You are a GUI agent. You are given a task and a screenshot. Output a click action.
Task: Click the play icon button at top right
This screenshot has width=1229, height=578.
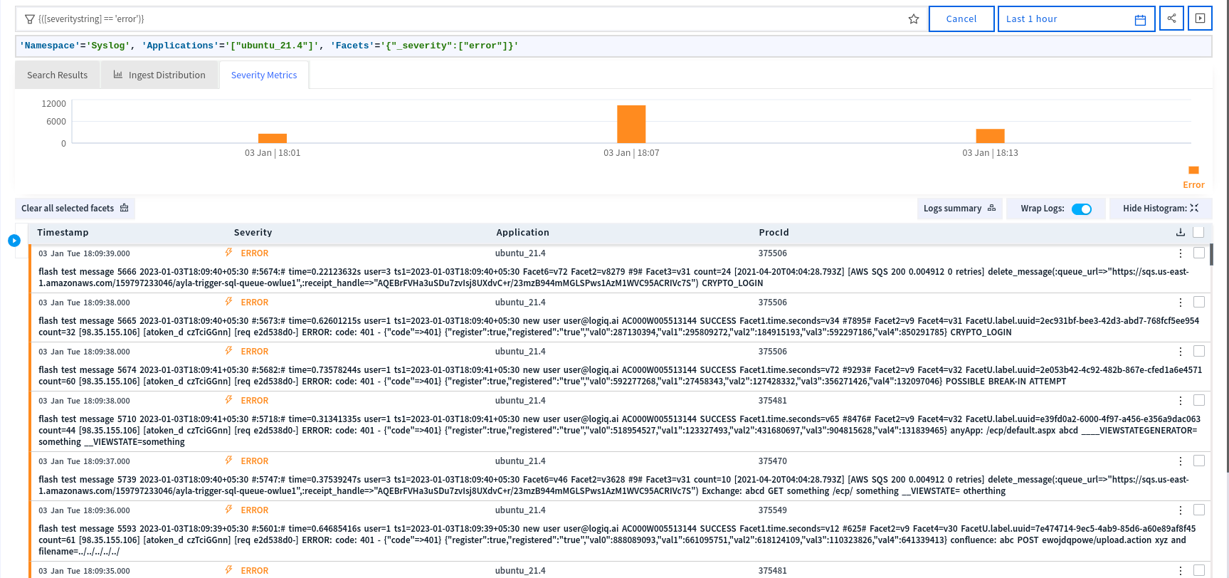point(1200,19)
